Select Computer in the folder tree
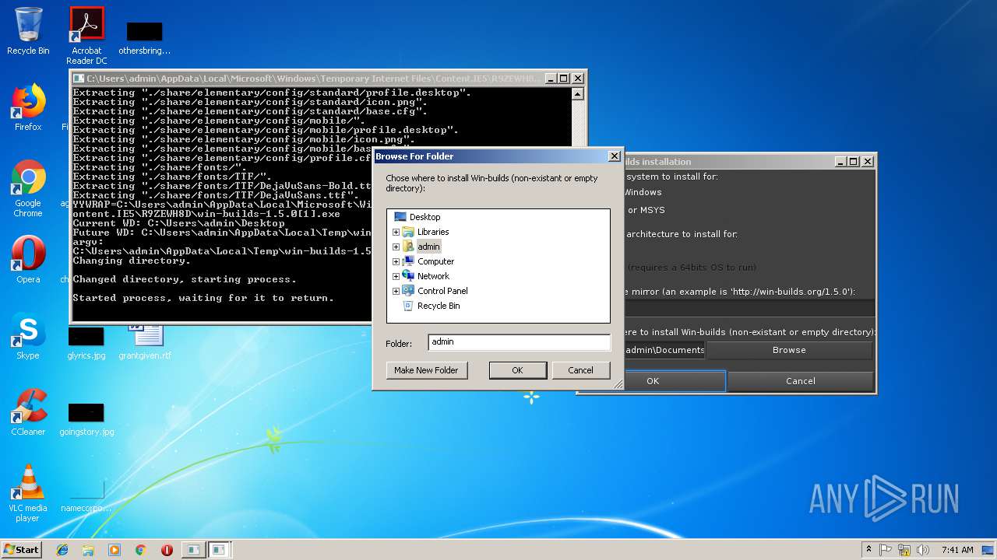997x560 pixels. click(x=435, y=261)
